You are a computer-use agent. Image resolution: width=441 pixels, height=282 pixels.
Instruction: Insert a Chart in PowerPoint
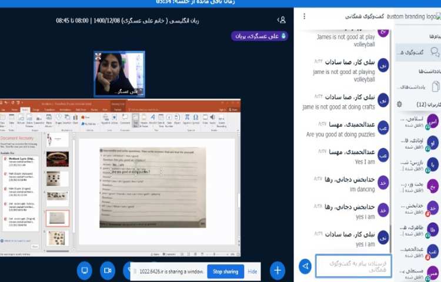click(75, 119)
